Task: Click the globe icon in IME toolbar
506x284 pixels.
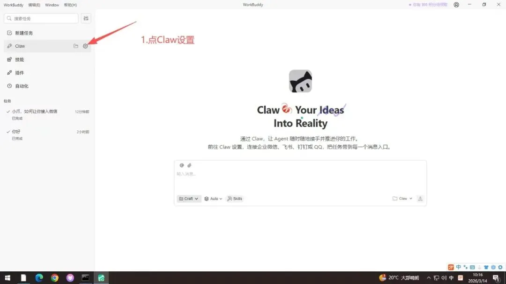Action: coord(493,267)
